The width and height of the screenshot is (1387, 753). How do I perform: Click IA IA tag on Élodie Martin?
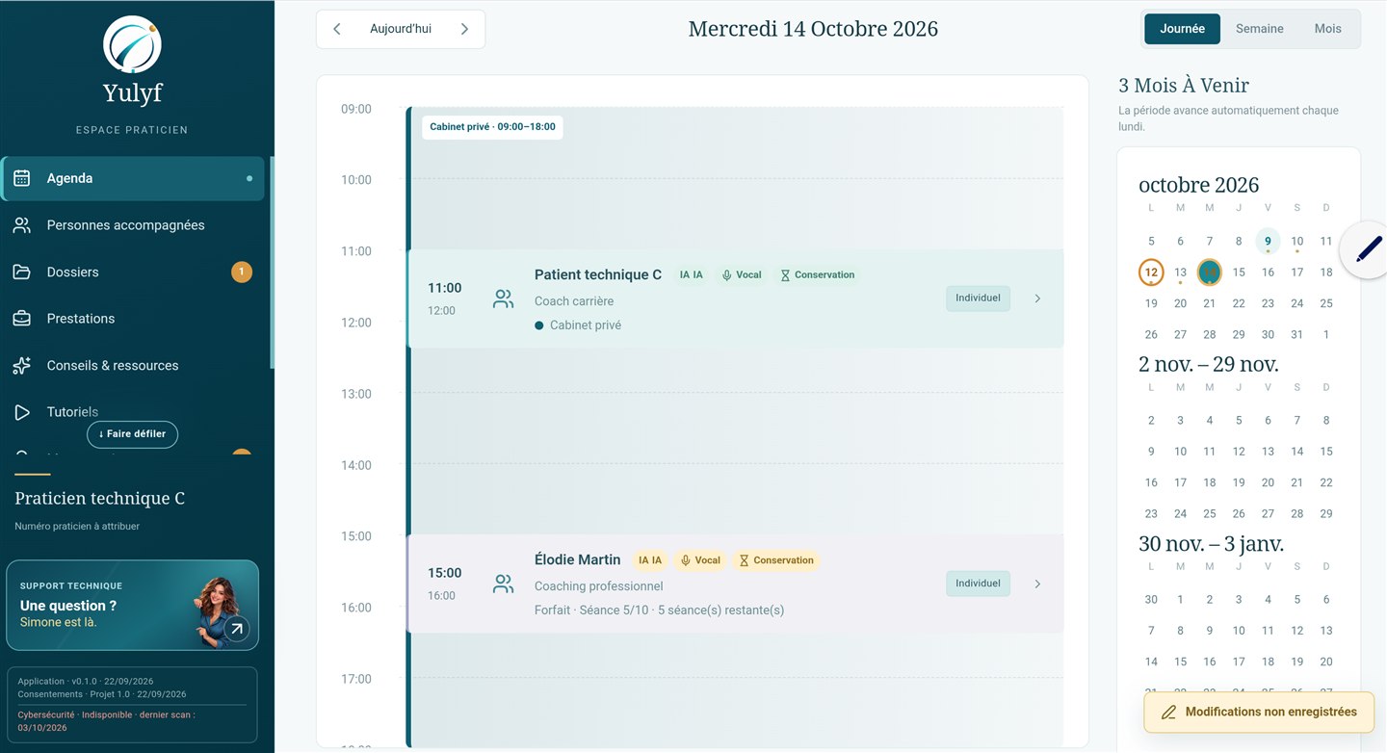(650, 560)
